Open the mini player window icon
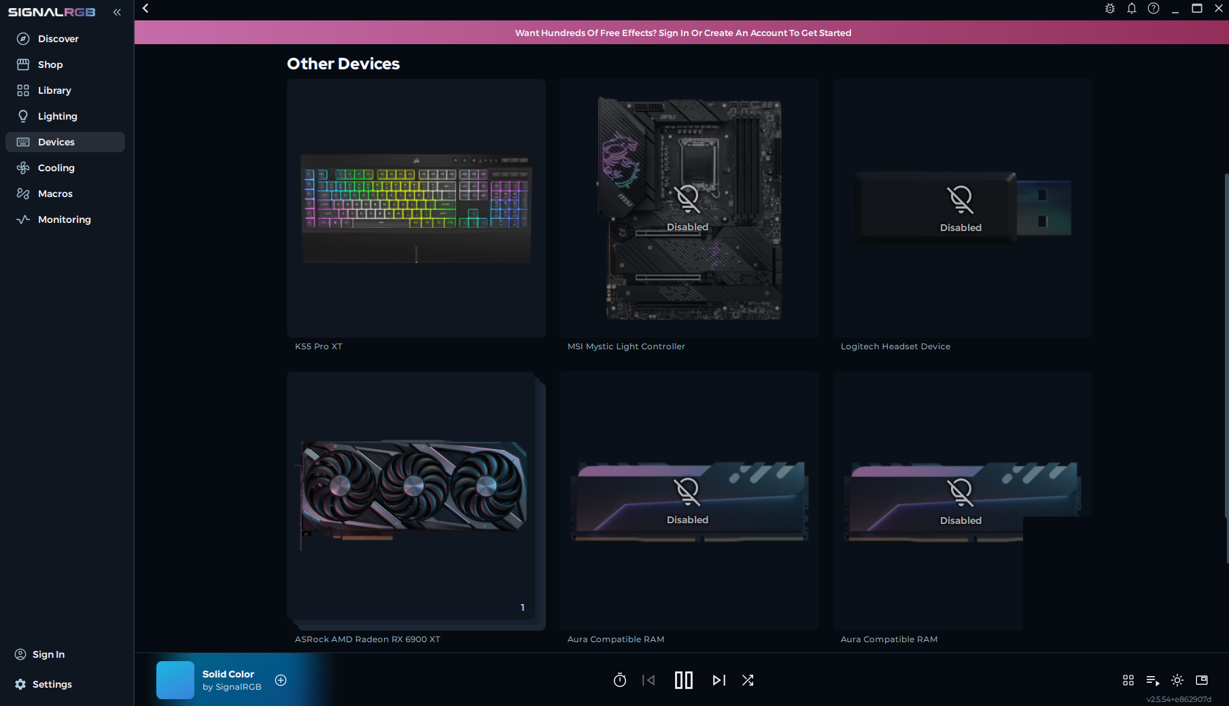Image resolution: width=1229 pixels, height=706 pixels. (1202, 680)
